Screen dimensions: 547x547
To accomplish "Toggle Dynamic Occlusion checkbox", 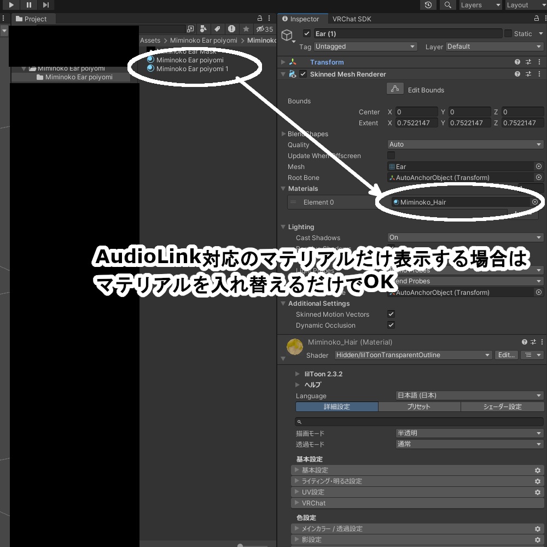I will [391, 325].
